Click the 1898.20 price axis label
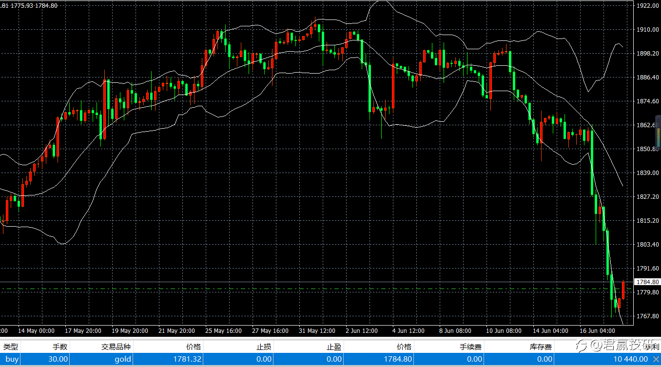 [648, 54]
